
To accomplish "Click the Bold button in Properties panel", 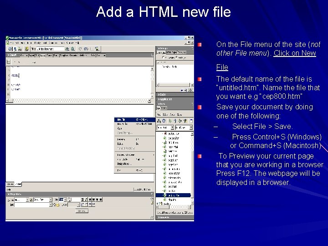I will click(82, 200).
